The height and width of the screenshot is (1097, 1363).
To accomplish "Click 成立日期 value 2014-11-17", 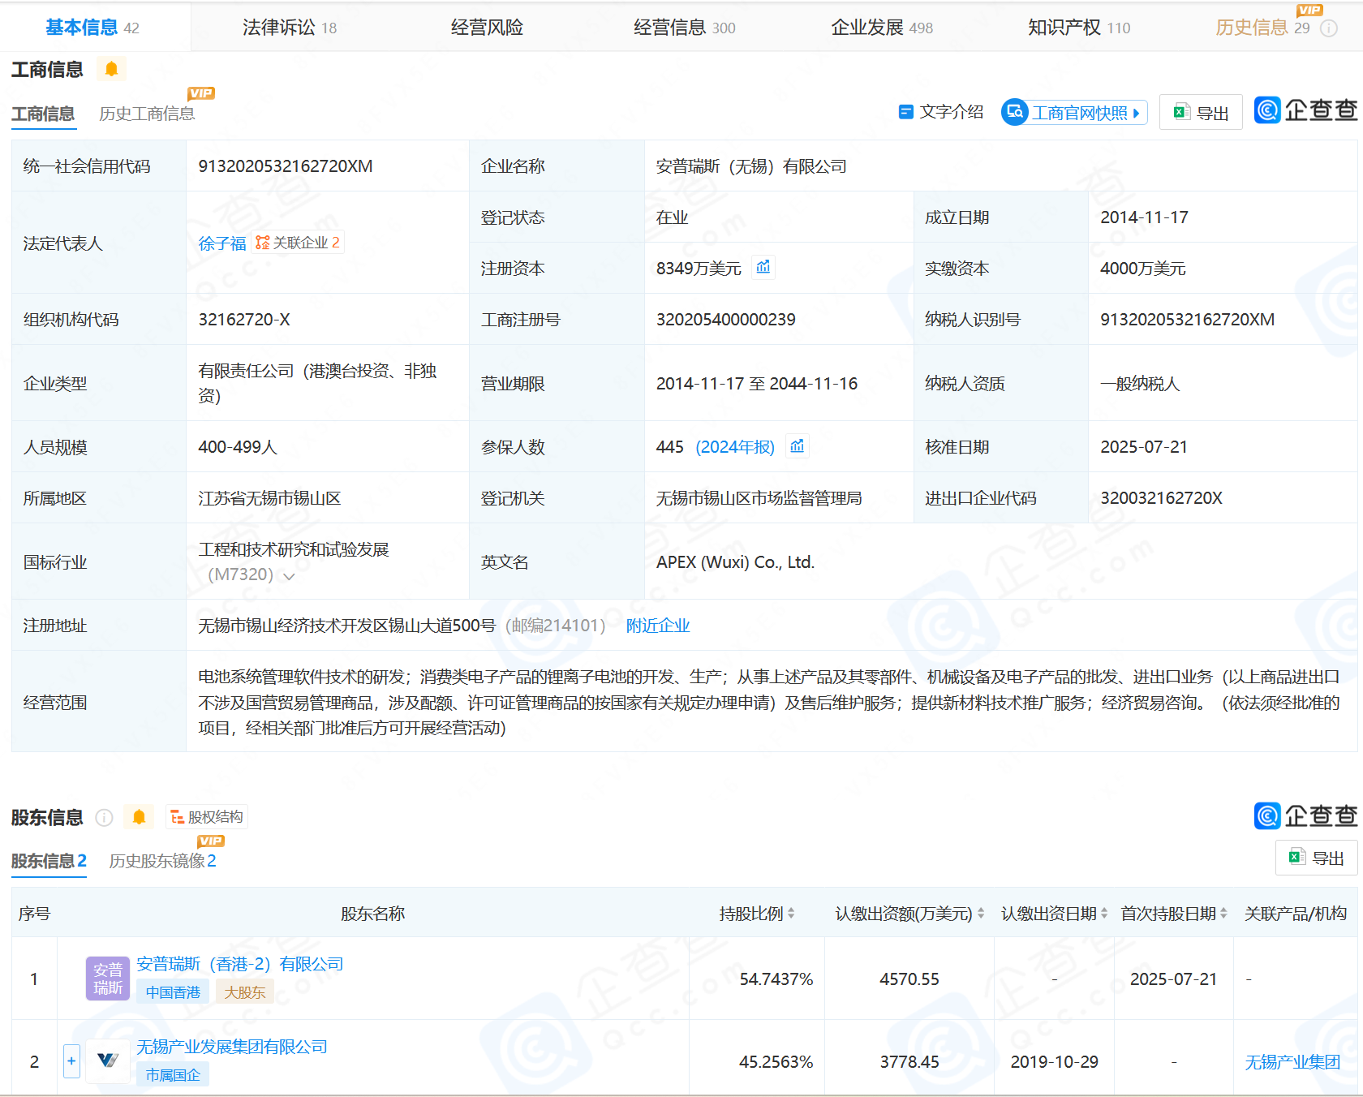I will point(1144,217).
